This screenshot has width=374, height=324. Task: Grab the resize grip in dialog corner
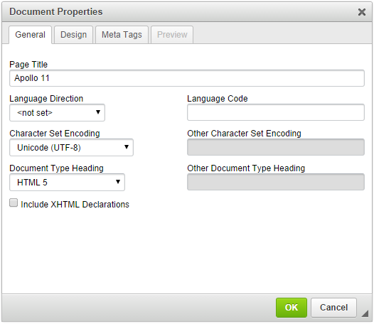point(365,313)
